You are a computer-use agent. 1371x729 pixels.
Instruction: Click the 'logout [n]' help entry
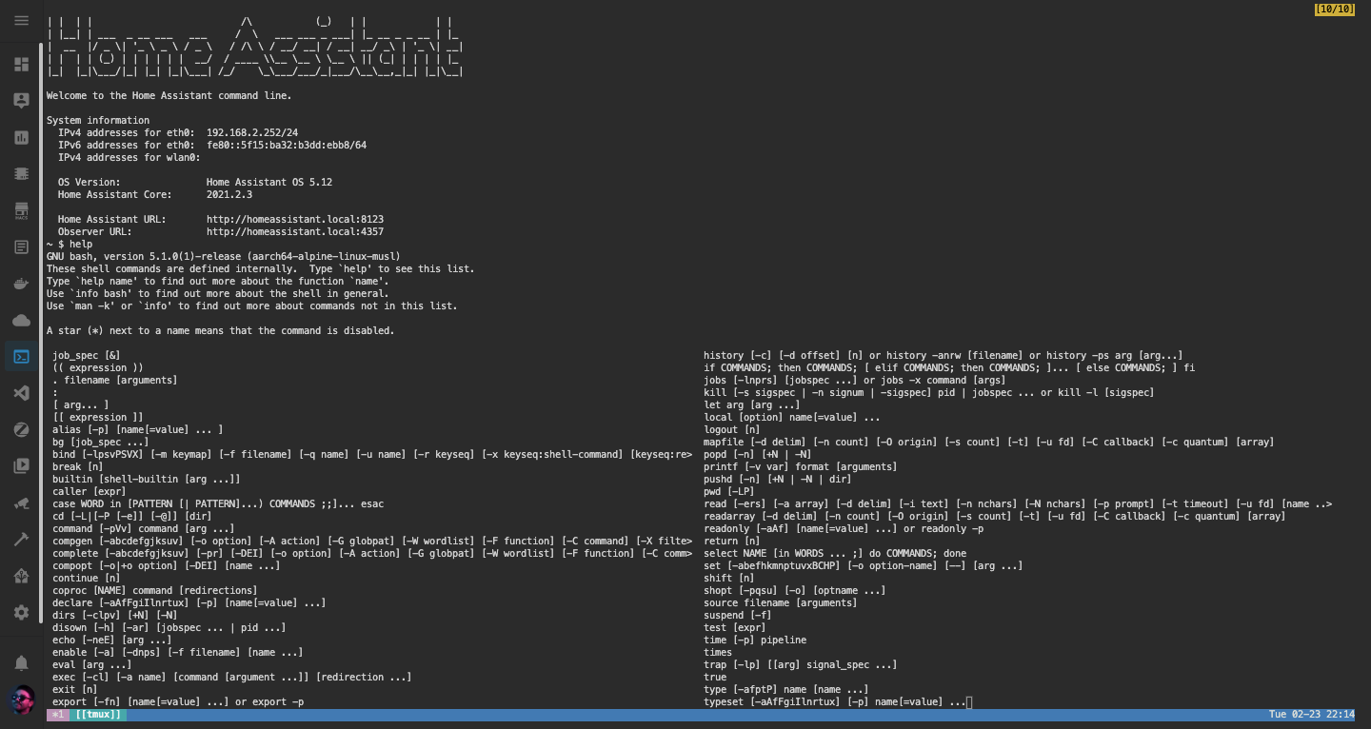pos(732,430)
